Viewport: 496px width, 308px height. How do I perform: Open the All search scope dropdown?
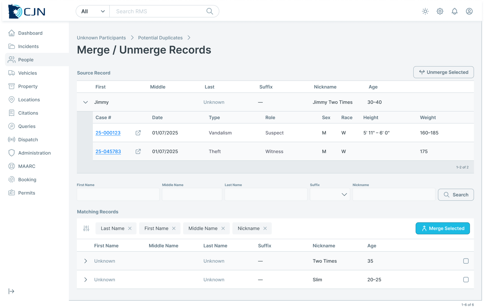[x=93, y=11]
